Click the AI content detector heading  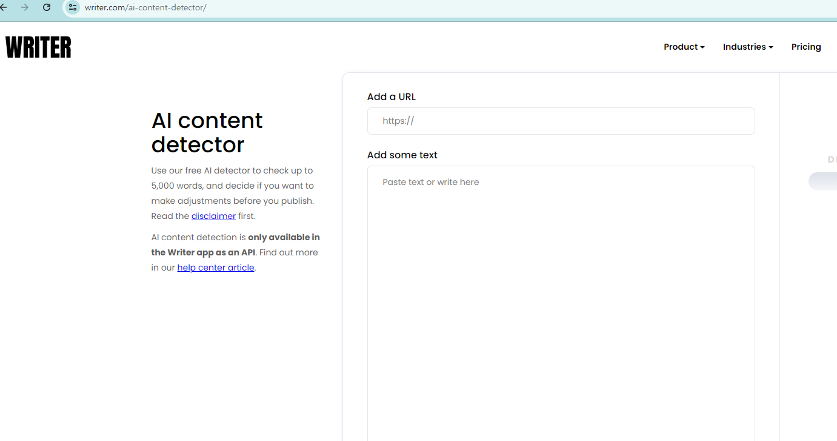[x=207, y=132]
